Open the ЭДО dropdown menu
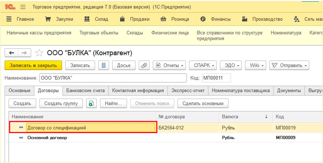This screenshot has width=323, height=163. (x=231, y=66)
